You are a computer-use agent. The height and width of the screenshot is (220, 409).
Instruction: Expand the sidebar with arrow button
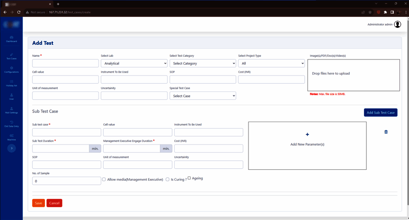coord(11,148)
